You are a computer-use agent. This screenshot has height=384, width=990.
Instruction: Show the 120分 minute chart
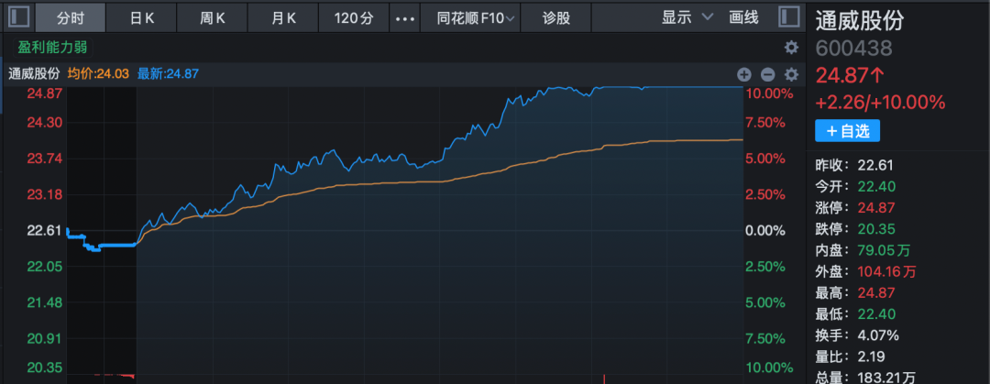353,18
